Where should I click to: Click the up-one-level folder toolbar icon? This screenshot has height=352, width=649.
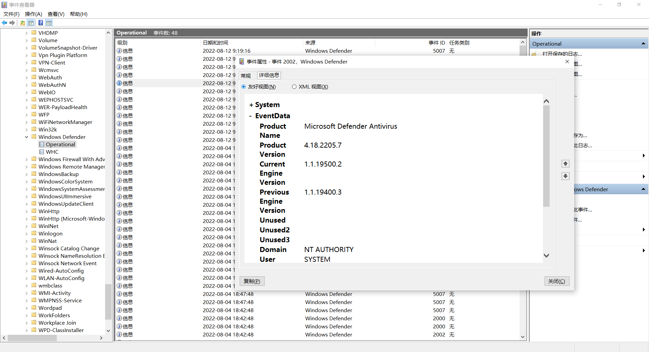[x=22, y=23]
